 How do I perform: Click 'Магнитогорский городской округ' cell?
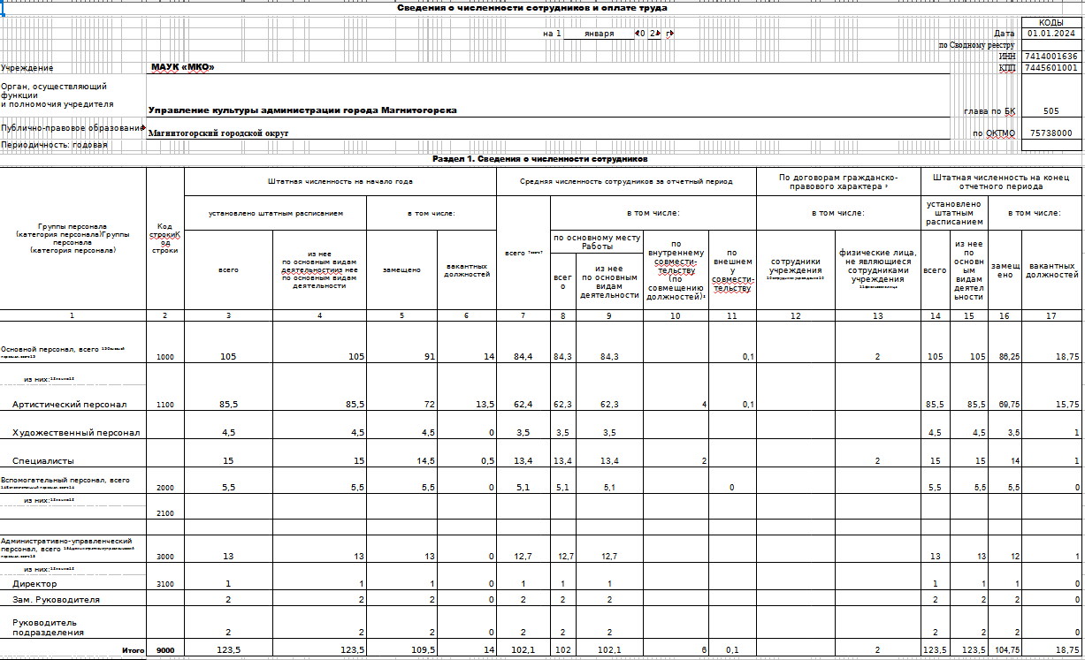point(218,133)
